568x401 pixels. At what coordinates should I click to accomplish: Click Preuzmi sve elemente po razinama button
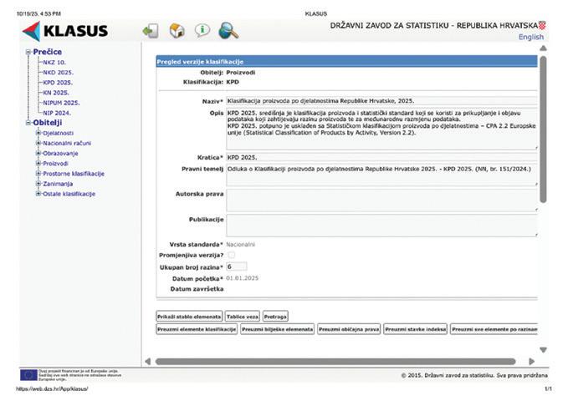494,329
